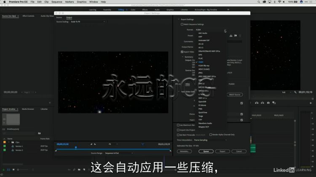Screen dimensions: 316x177
Task: Collapse the Export Settings section
Action: pos(179,19)
